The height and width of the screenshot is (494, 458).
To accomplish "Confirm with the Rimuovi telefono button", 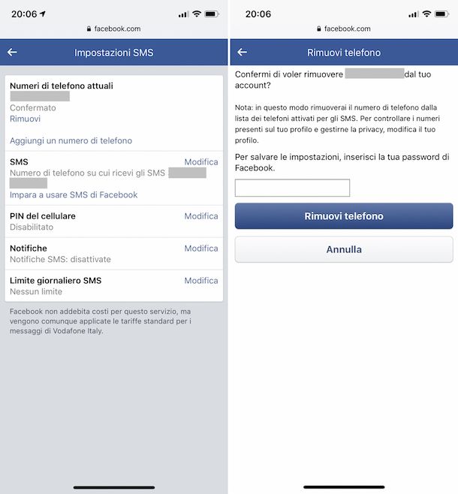I will pyautogui.click(x=344, y=216).
